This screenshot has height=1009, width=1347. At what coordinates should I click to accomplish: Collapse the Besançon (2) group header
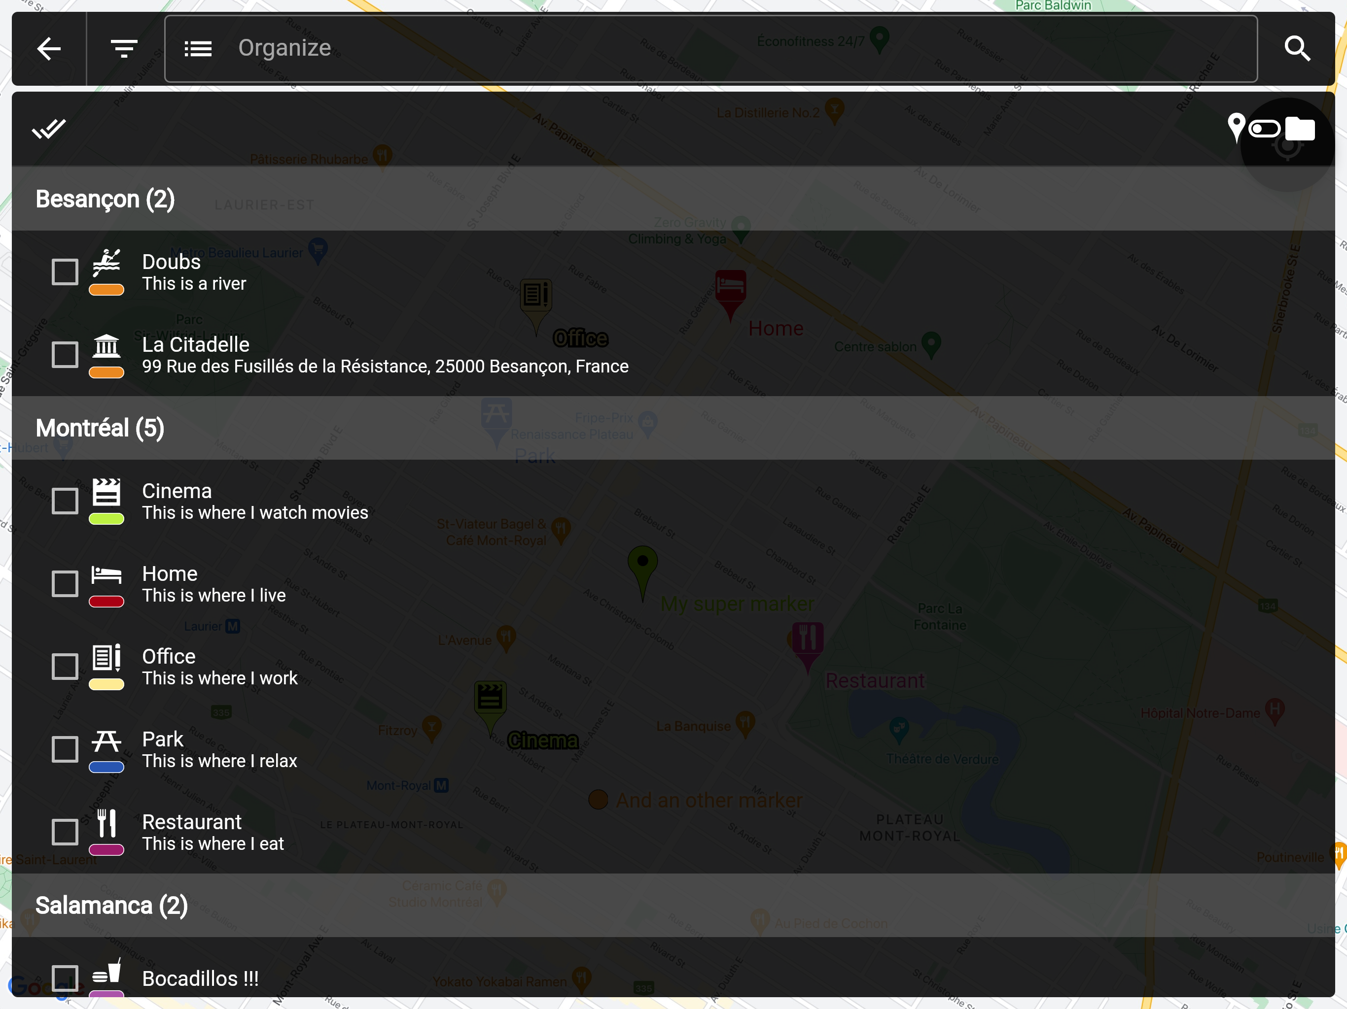pyautogui.click(x=106, y=199)
